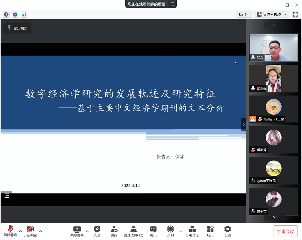Viewport: 302px width, 240px height.
Task: Click the red 结束会议 button
Action: point(285,231)
